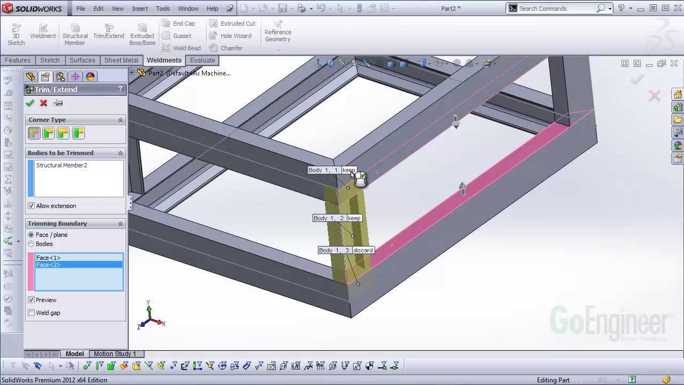Switch to ConfigurationManager tab
The height and width of the screenshot is (385, 684).
60,76
